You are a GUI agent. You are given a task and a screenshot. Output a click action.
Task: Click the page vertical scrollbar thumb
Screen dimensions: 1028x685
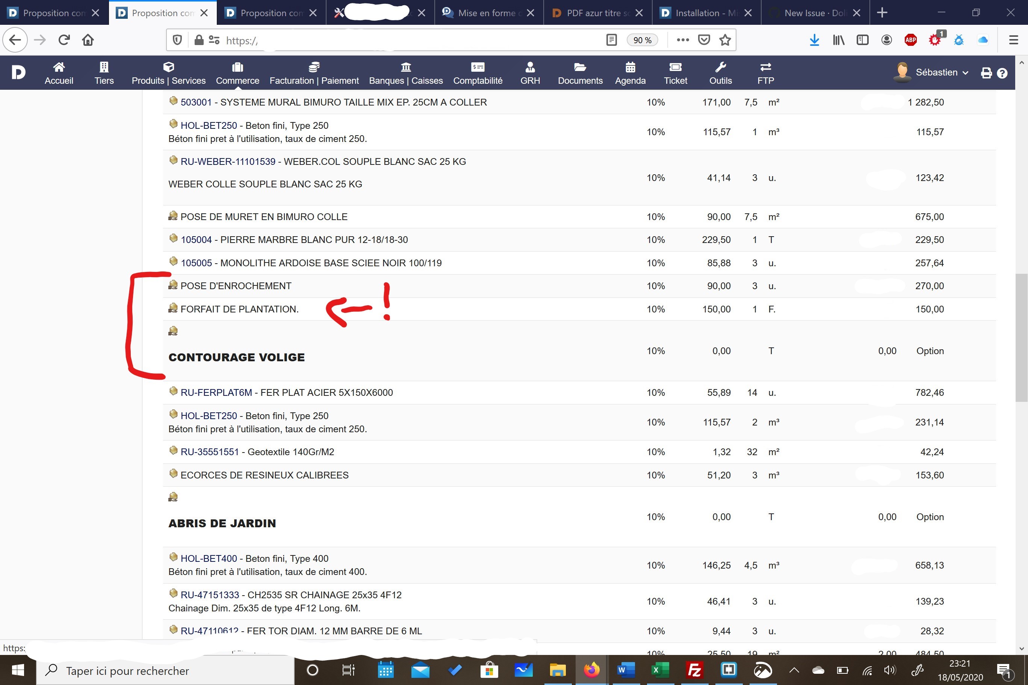[1022, 338]
